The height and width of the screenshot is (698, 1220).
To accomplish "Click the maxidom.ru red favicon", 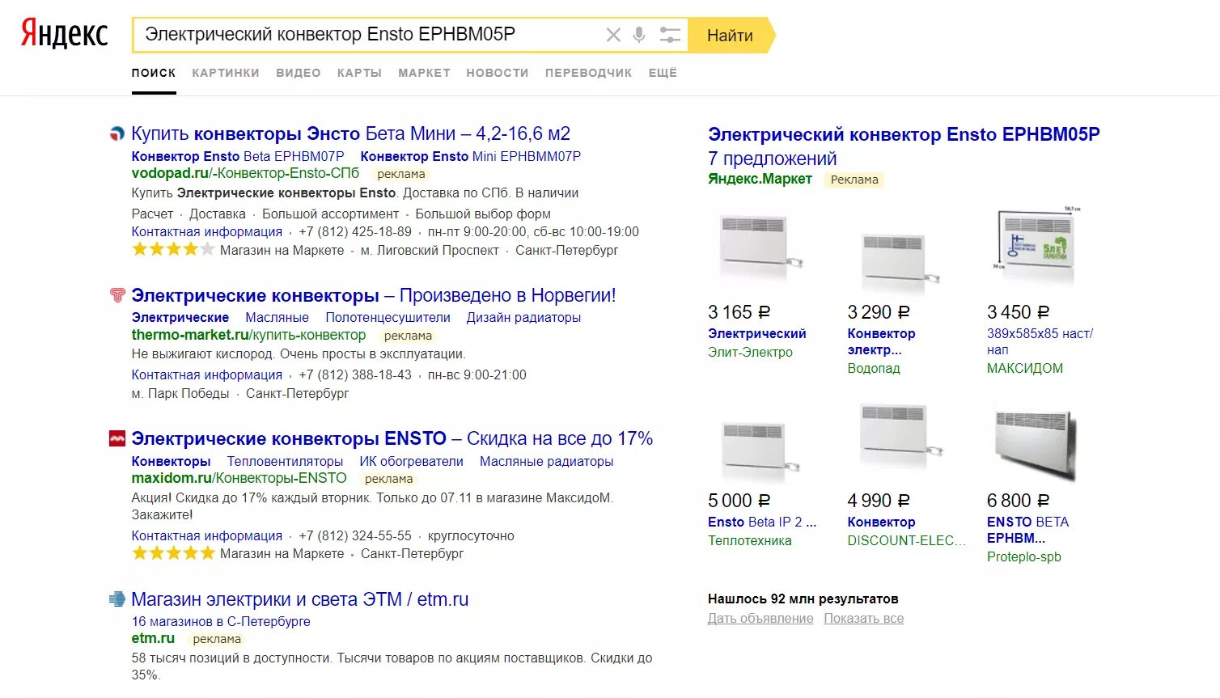I will pos(117,439).
